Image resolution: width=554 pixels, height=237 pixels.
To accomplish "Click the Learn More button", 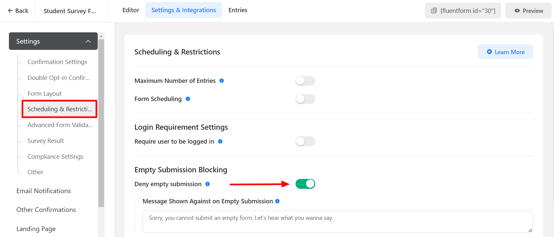I will [x=505, y=52].
